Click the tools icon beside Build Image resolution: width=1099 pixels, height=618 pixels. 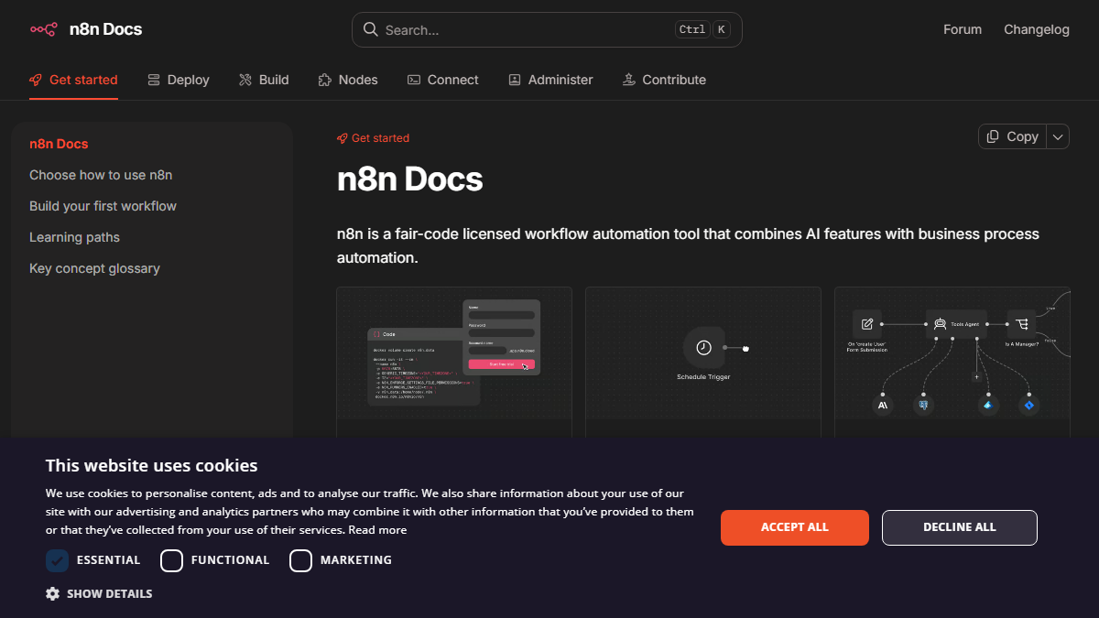(x=245, y=80)
